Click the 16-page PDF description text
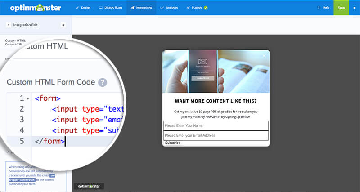Image resolution: width=360 pixels, height=192 pixels. [x=216, y=114]
